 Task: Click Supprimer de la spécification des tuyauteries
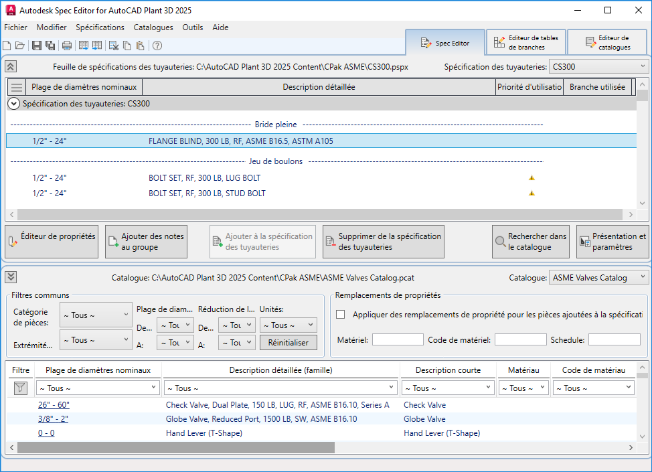pyautogui.click(x=384, y=242)
